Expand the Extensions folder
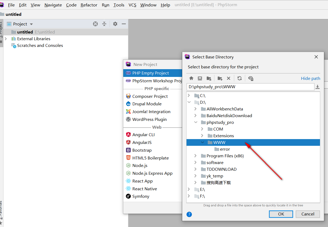 coord(202,136)
